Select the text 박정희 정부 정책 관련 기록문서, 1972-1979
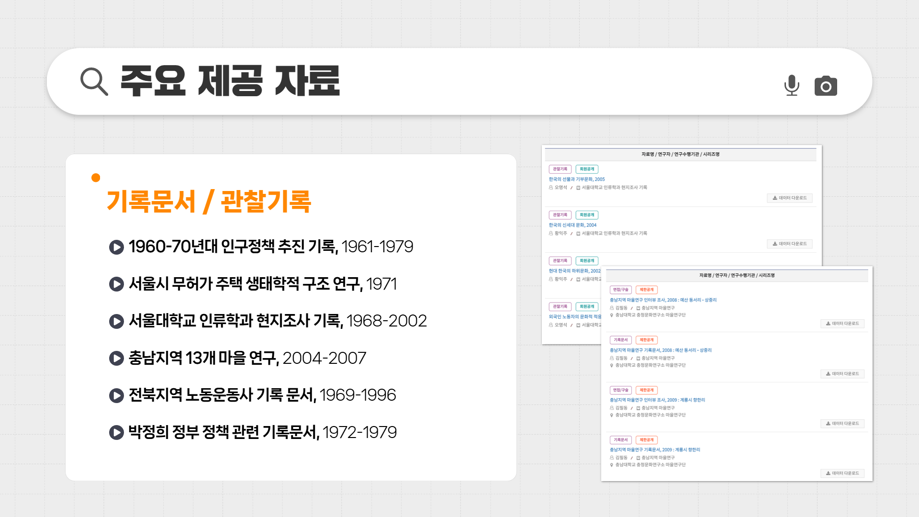Viewport: 919px width, 517px height. 263,432
